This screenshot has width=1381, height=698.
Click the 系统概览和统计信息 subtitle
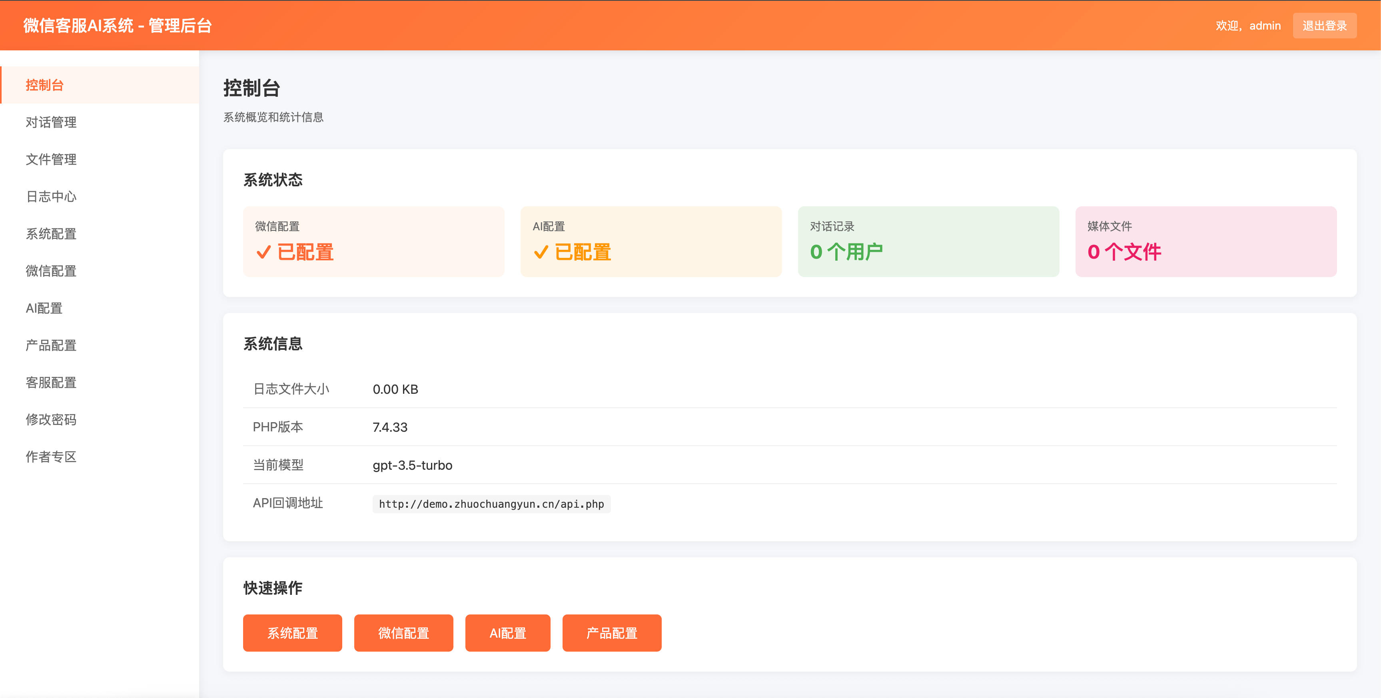(273, 118)
